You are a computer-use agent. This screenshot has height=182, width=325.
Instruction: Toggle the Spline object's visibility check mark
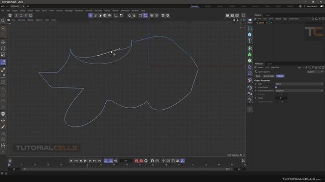(271, 23)
